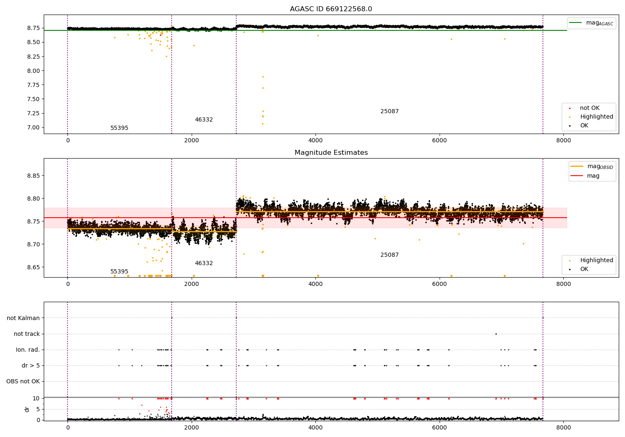This screenshot has width=625, height=437.
Task: Click the 8.80 y-tick in Magnitude Estimates plot
Action: pos(34,199)
